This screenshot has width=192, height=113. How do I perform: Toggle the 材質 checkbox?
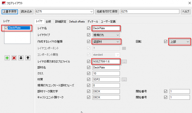(89, 79)
